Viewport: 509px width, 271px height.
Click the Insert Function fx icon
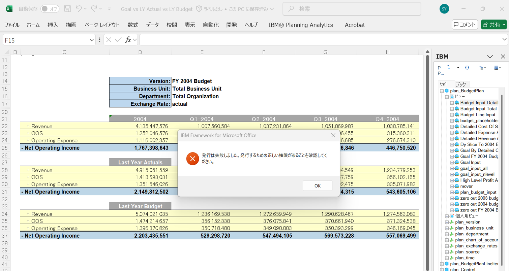[x=128, y=40]
